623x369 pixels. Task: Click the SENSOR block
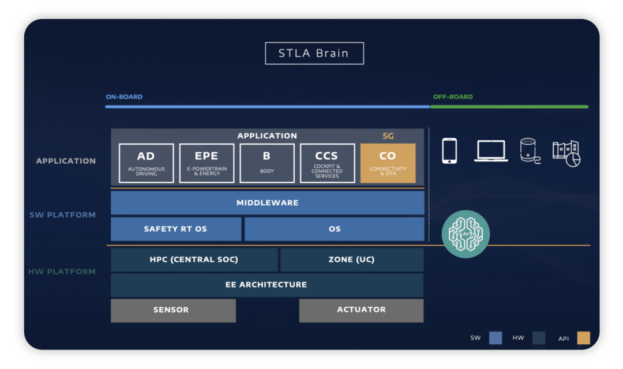coord(173,310)
